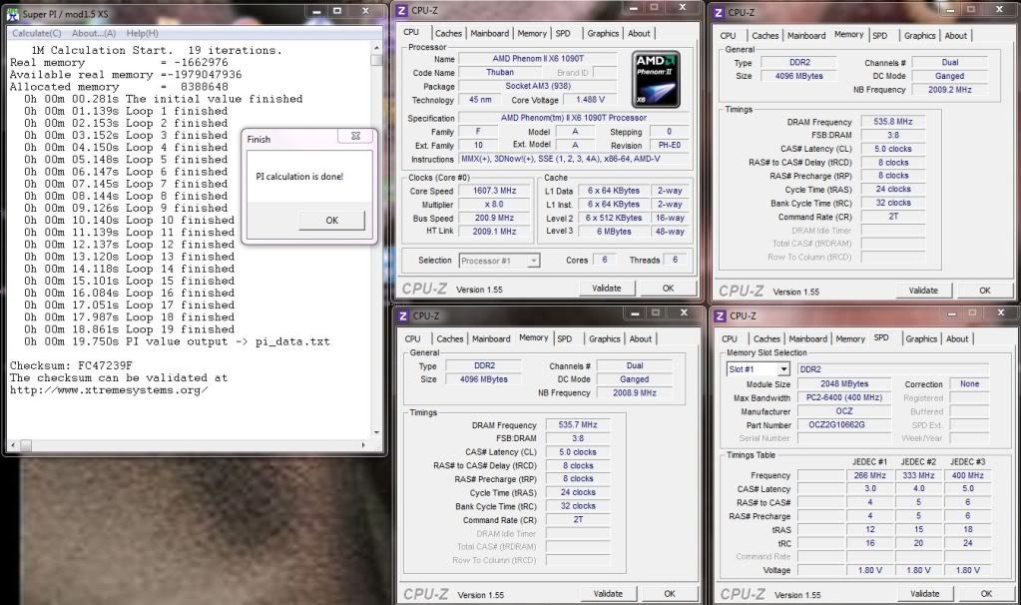
Task: Click the Super PI vertical scrollbar up arrow
Action: coord(376,48)
